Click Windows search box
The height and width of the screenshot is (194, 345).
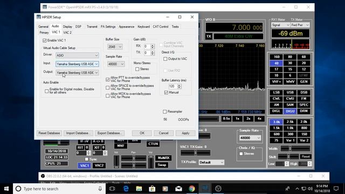click(x=59, y=189)
